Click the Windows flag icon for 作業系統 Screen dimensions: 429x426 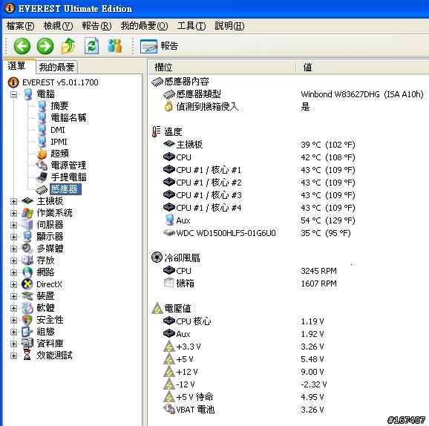27,213
